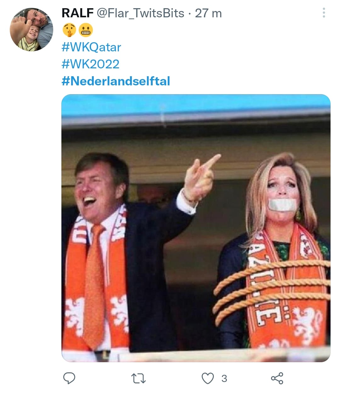Open the tweet's three-dot more options menu
This screenshot has width=340, height=394.
coord(324,13)
